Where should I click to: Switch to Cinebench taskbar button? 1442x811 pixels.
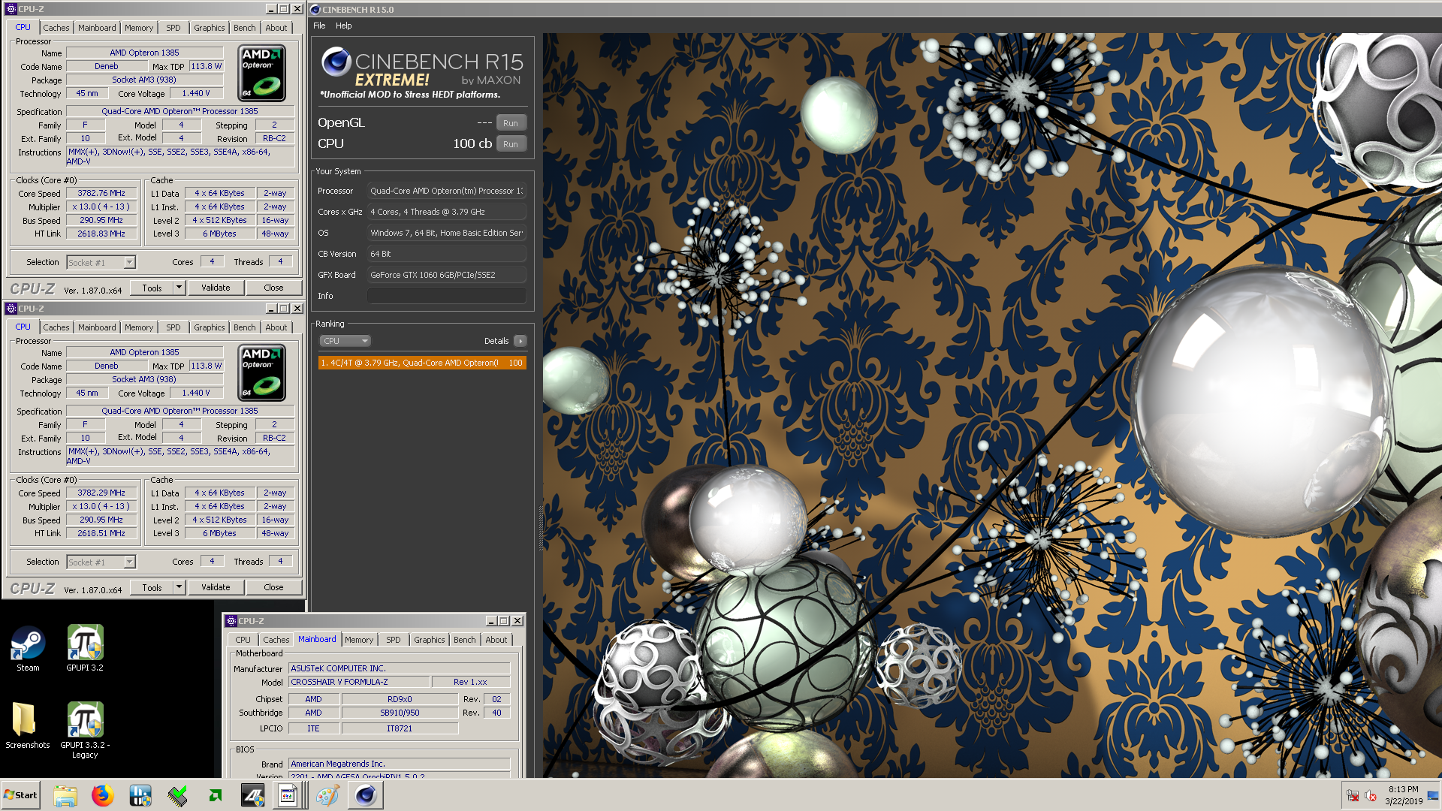point(366,795)
